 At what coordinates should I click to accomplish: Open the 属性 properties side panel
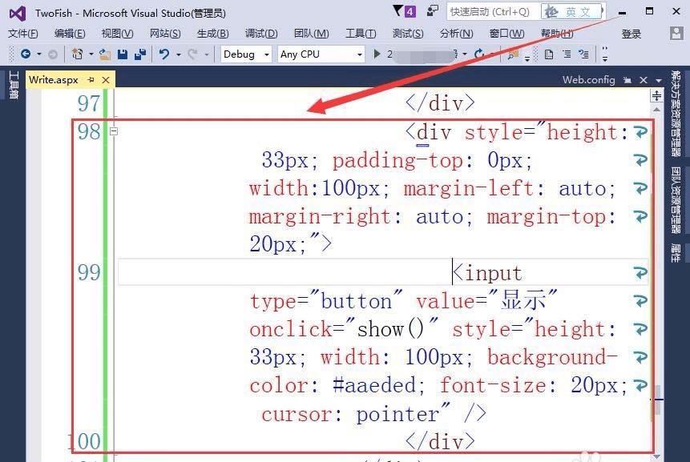click(x=676, y=253)
